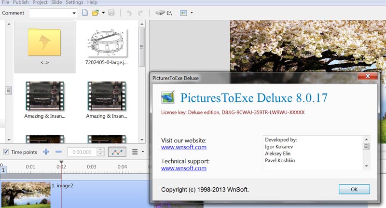Click the file list view mode icon
The image size is (386, 208).
tap(184, 13)
